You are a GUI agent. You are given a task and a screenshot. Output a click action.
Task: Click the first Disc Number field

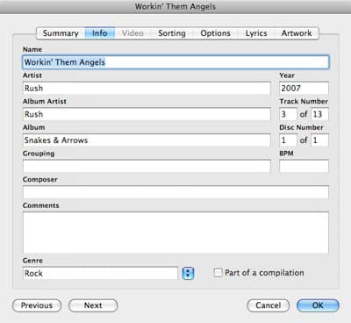288,140
